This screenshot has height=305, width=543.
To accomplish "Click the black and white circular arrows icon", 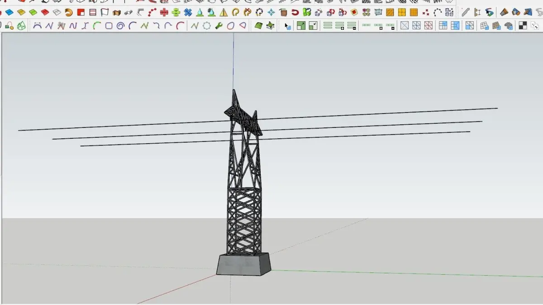I will (259, 12).
